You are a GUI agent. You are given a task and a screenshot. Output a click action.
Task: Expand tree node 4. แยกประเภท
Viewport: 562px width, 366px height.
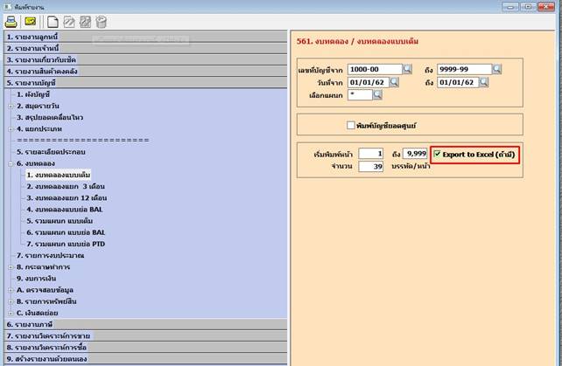11,129
